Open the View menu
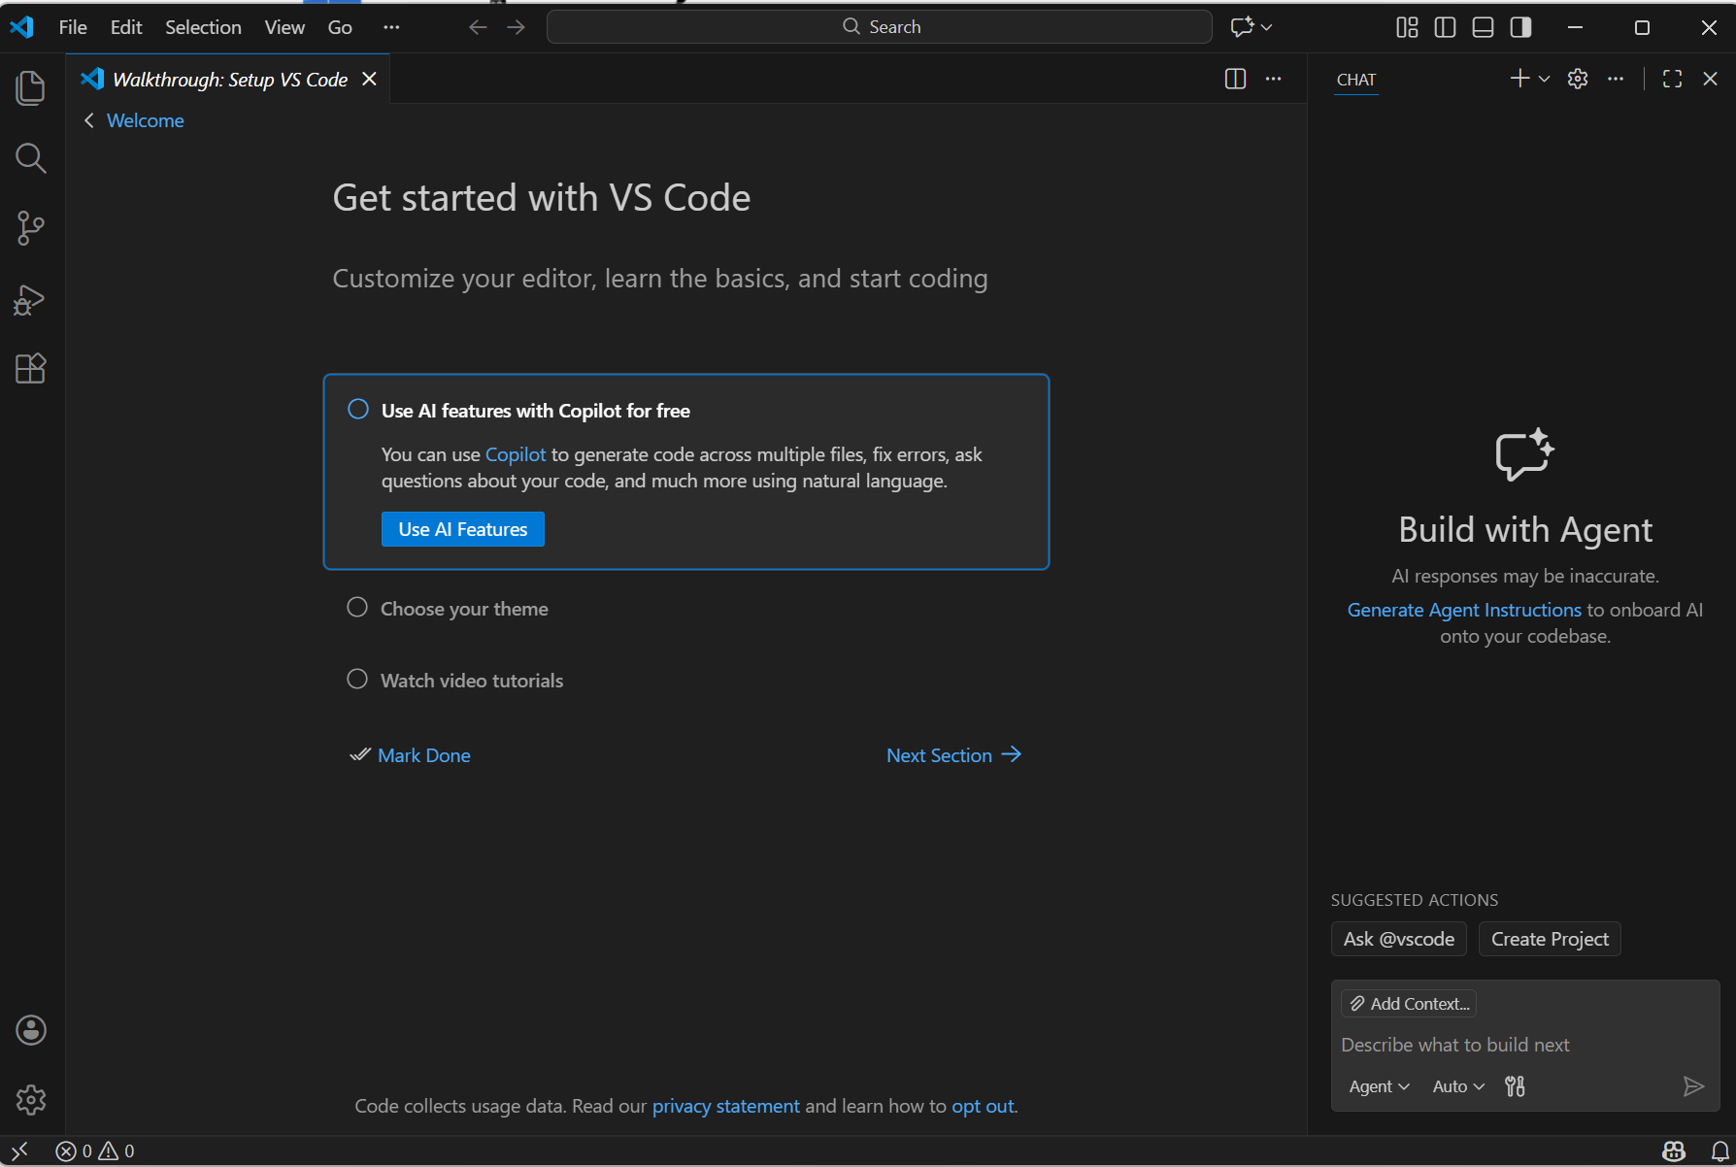The width and height of the screenshot is (1736, 1167). pyautogui.click(x=284, y=27)
